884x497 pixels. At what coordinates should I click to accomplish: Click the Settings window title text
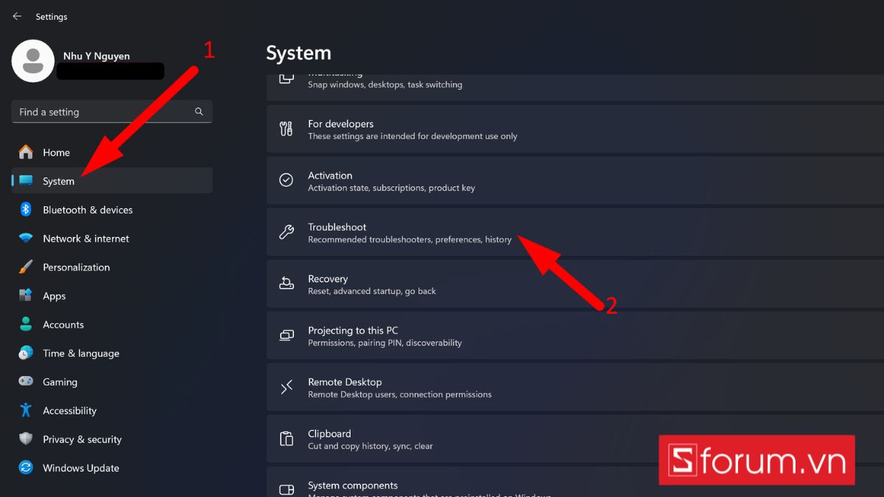tap(52, 16)
